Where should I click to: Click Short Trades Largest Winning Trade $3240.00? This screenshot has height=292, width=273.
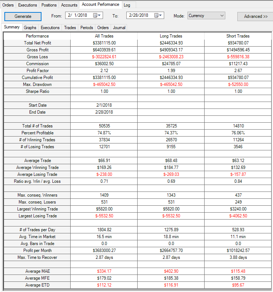(x=238, y=209)
